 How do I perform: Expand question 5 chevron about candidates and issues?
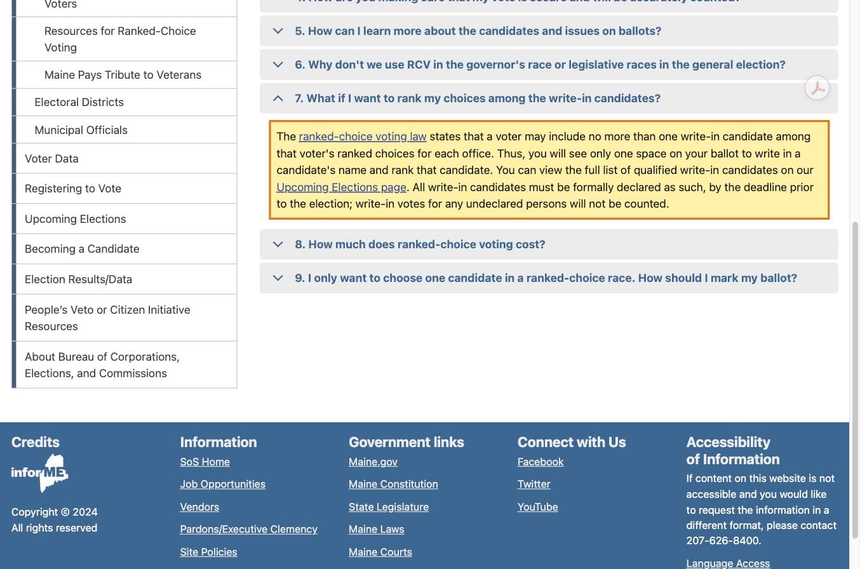[278, 31]
